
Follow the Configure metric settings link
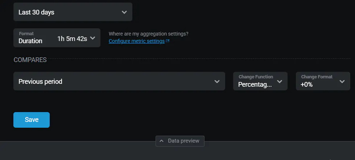click(137, 41)
